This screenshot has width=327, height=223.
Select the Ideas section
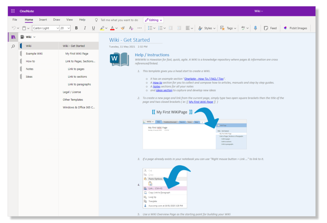(39, 76)
